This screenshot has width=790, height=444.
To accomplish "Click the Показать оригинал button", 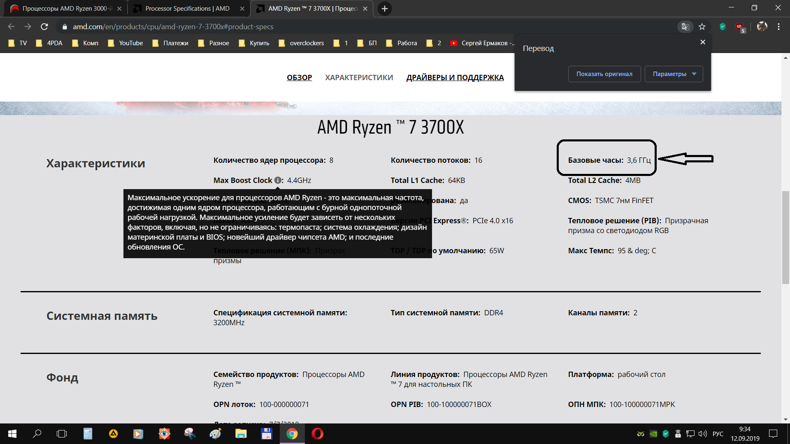I will click(x=604, y=74).
